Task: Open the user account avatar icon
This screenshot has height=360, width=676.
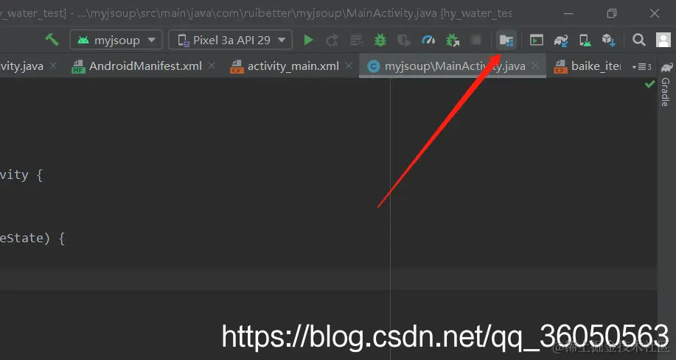Action: (663, 40)
